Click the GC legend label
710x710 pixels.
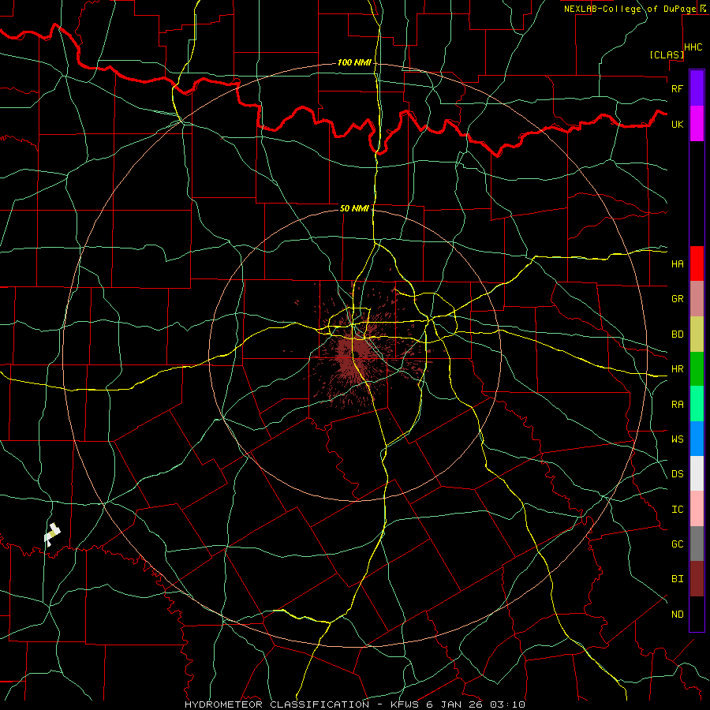(x=677, y=544)
